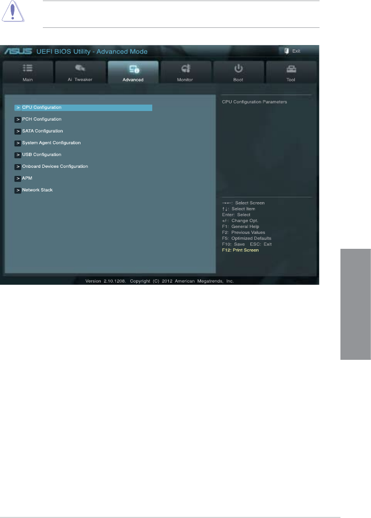Click the F12: Print Screen hint
The height and width of the screenshot is (518, 371).
tap(240, 250)
